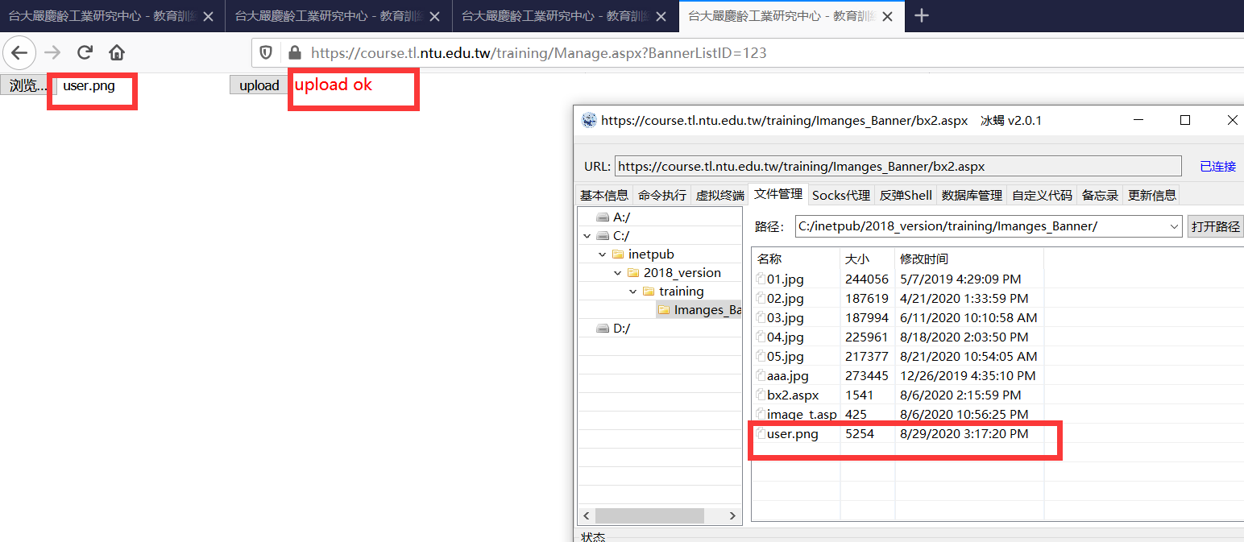Viewport: 1244px width, 542px height.
Task: Open the 更新信息 tab
Action: coord(1152,195)
